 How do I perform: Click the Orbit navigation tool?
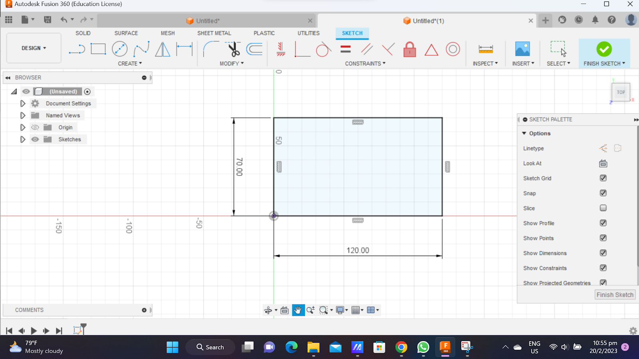point(268,310)
